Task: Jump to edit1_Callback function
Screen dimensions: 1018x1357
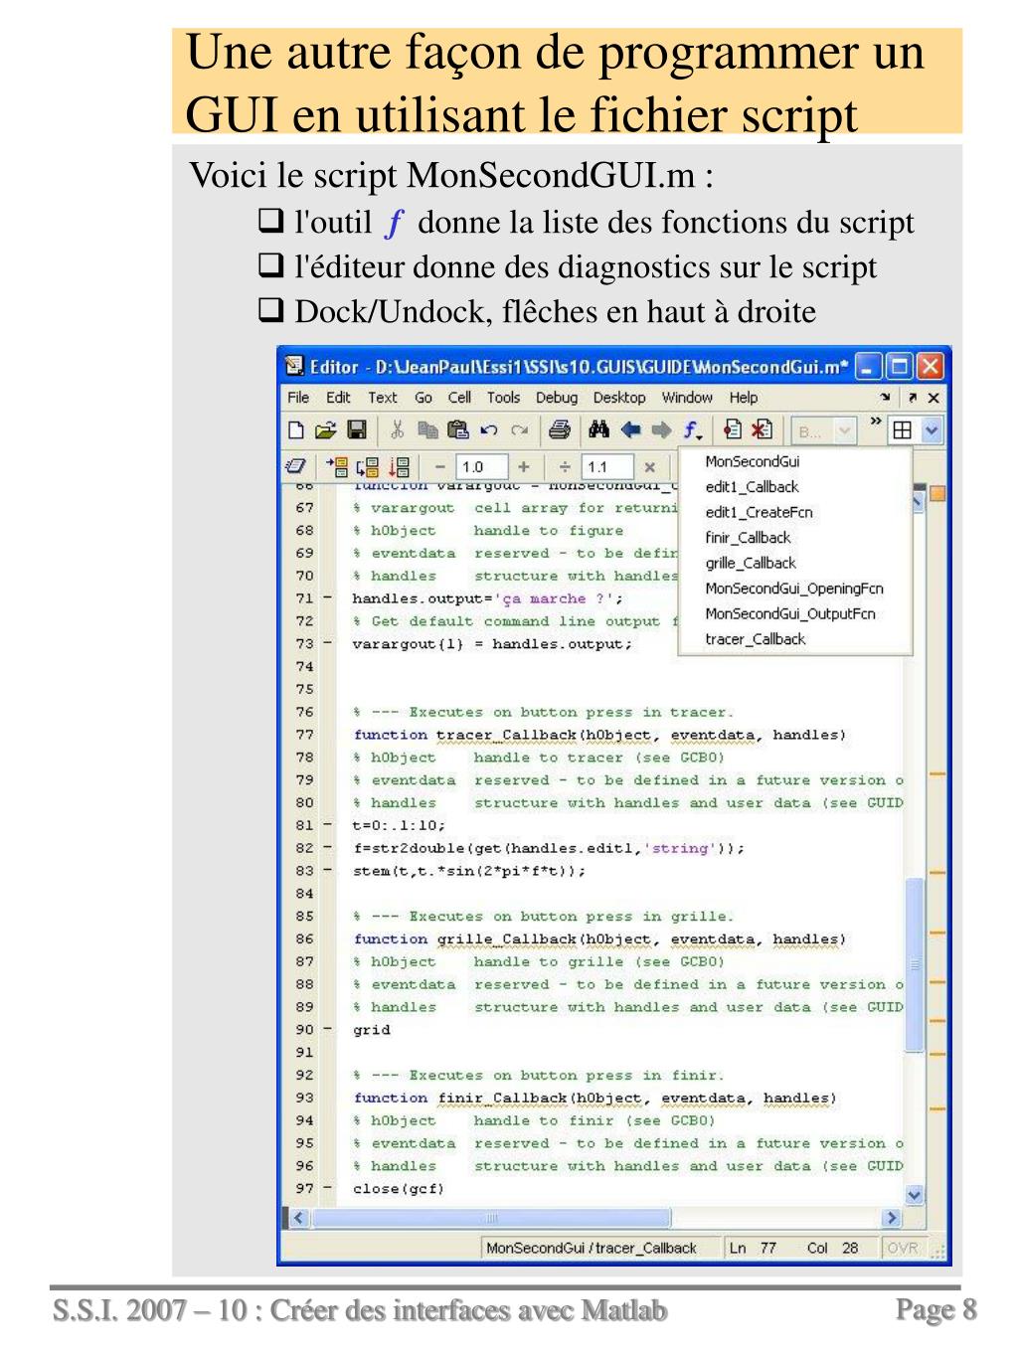Action: [x=753, y=487]
